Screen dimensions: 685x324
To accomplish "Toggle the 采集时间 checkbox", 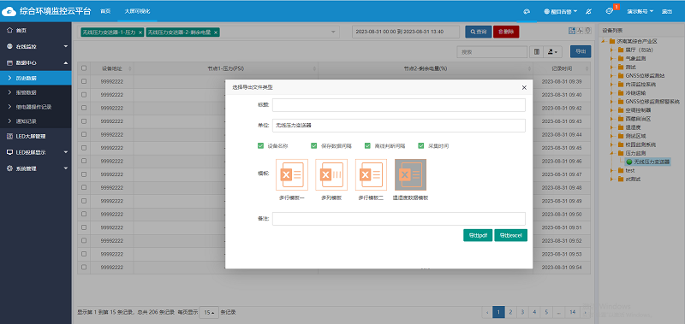I will pos(421,145).
